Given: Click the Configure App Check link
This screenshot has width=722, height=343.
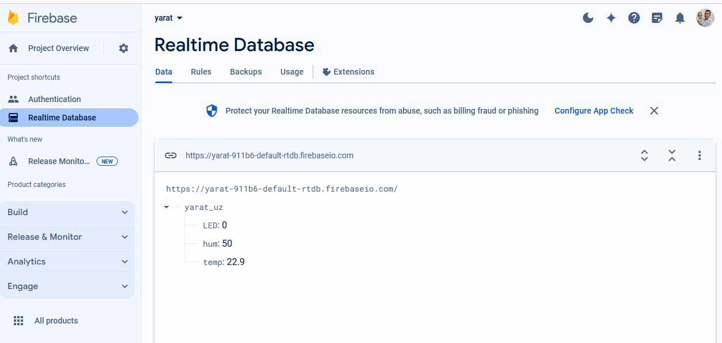Looking at the screenshot, I should click(x=594, y=111).
